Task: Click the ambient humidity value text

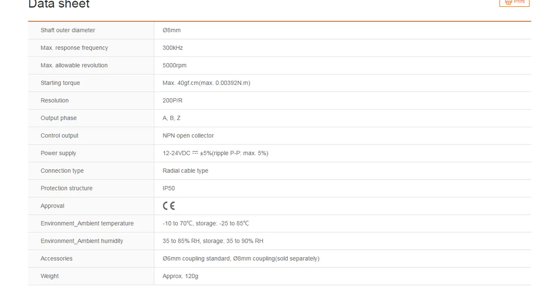Action: [213, 241]
